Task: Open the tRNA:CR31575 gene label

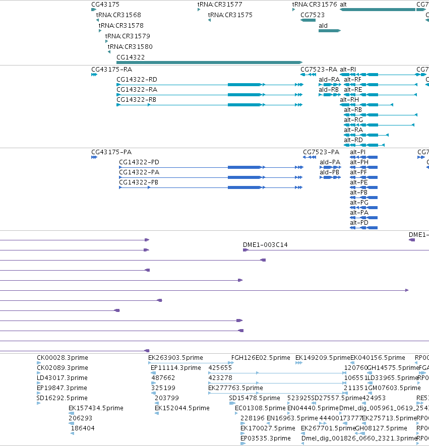Action: tap(230, 15)
